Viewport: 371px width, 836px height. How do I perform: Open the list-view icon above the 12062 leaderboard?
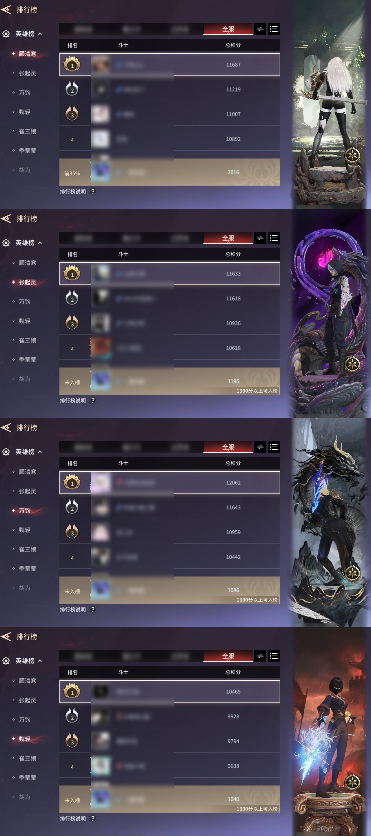point(274,447)
